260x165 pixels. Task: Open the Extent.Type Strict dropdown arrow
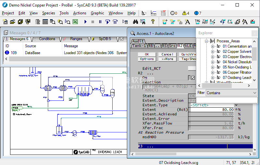click(236, 105)
